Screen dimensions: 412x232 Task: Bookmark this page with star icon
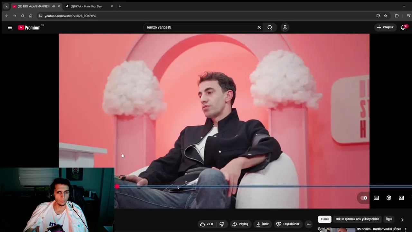coord(386,16)
